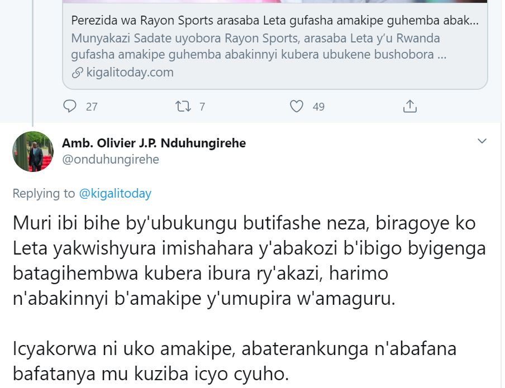This screenshot has width=505, height=388.
Task: Open the Perezida wa Rayon Sports headline
Action: point(275,21)
